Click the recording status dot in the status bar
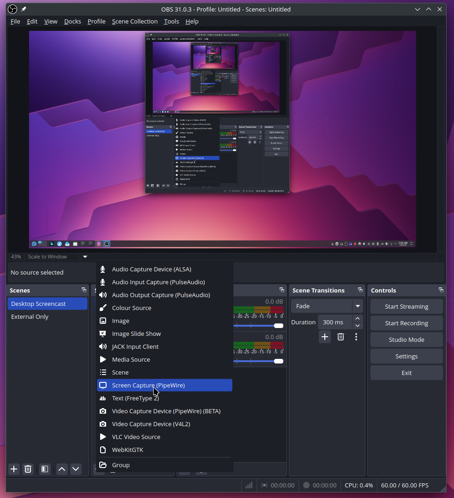This screenshot has height=498, width=454. [306, 485]
